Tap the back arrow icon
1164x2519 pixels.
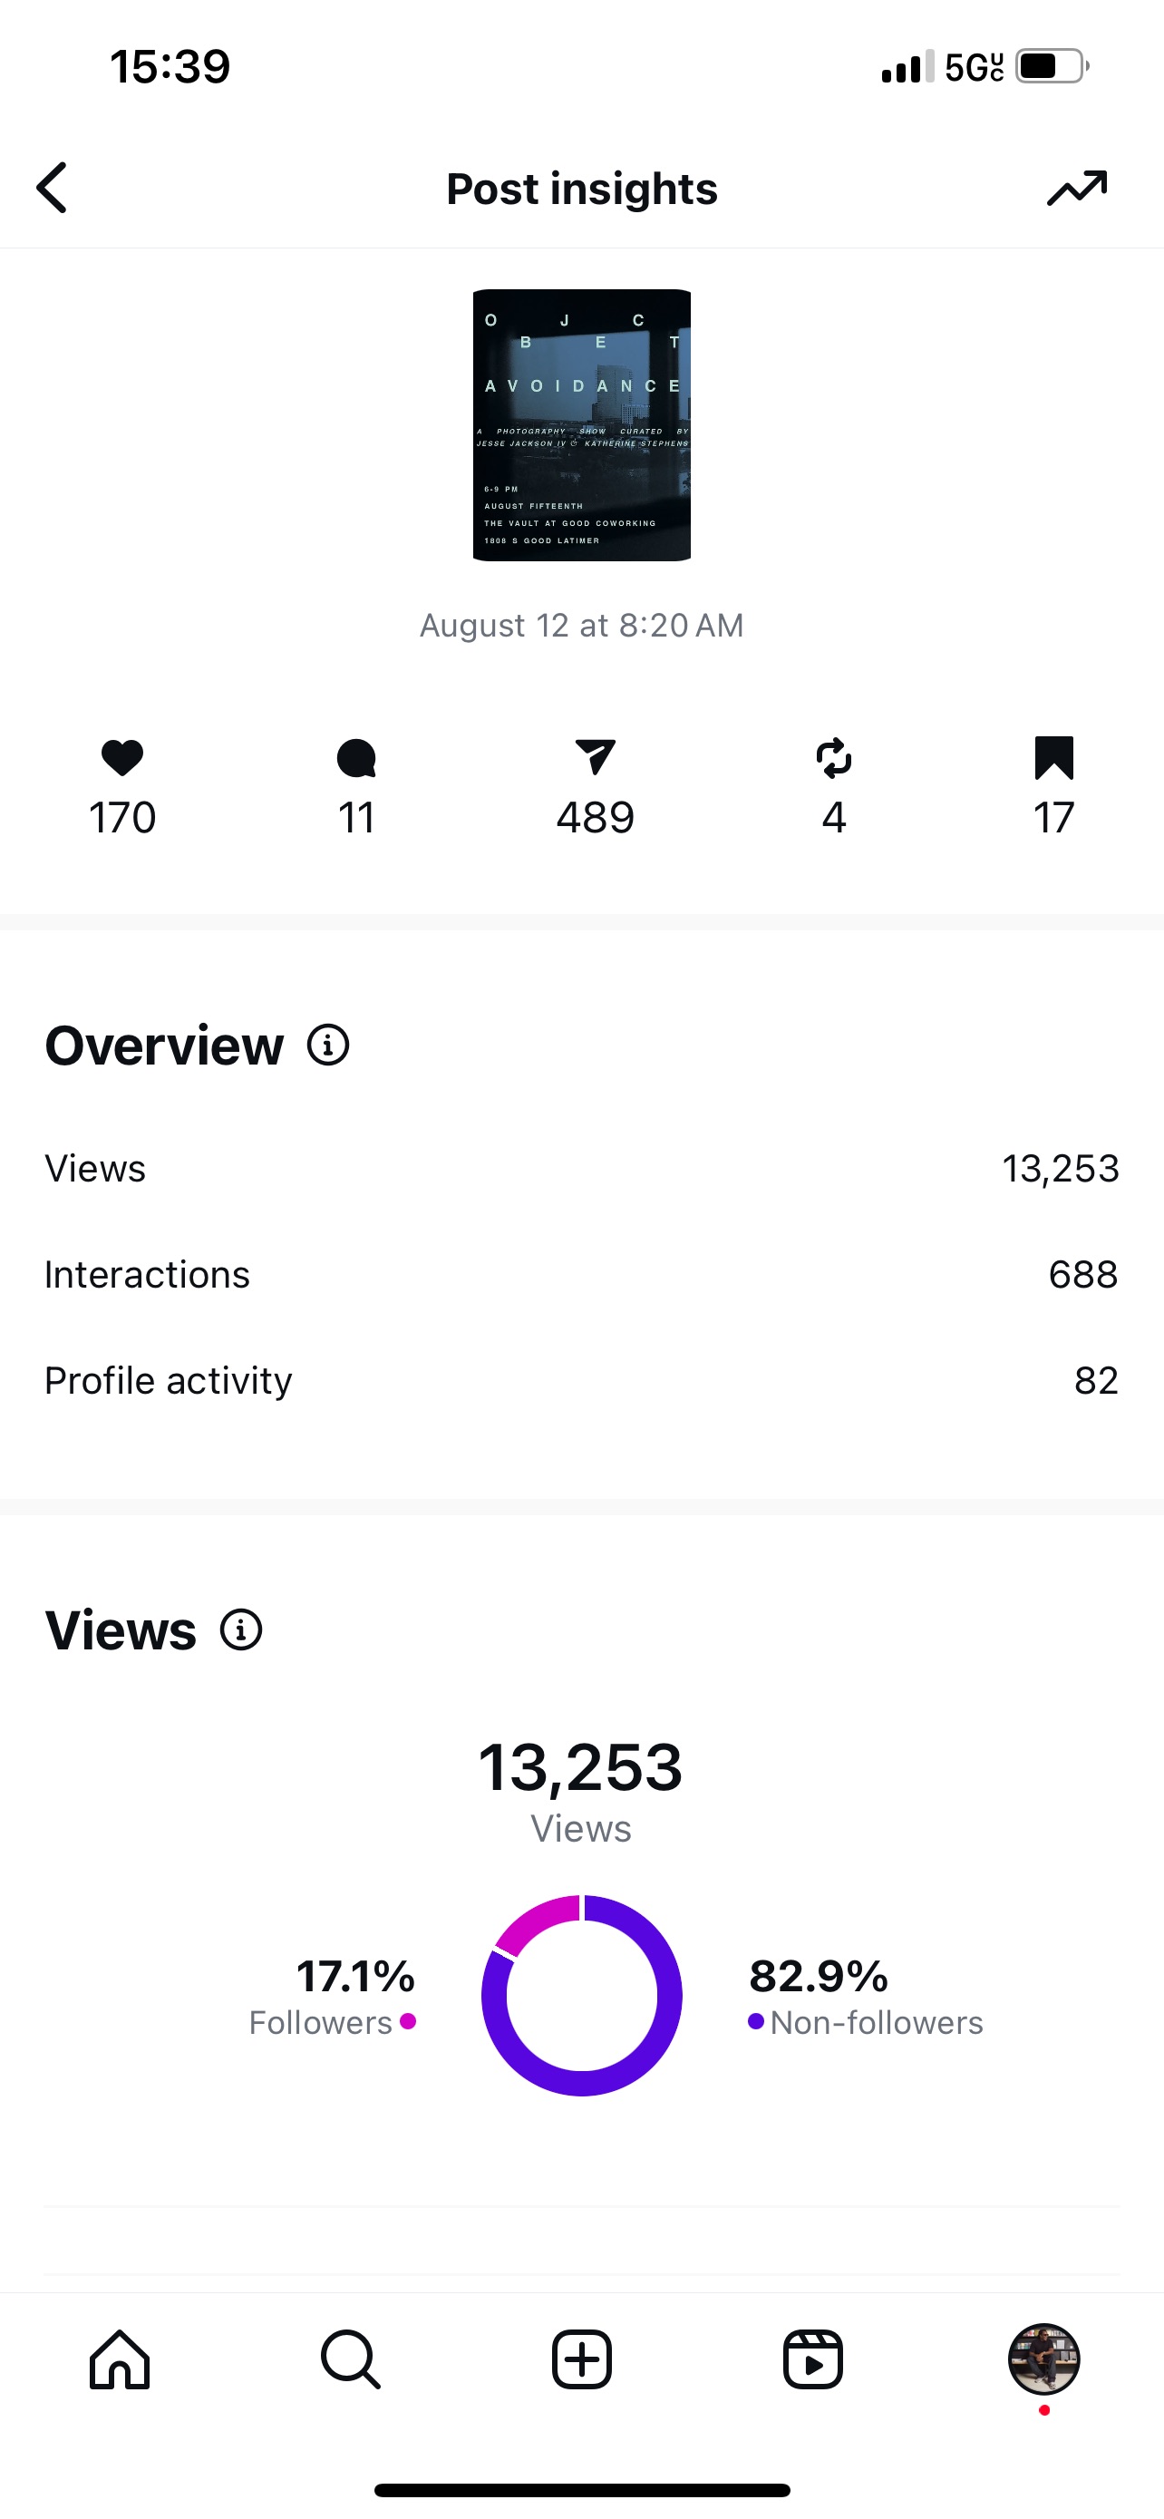[x=52, y=188]
